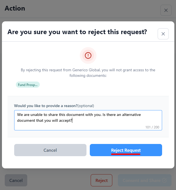Focus the rejection reason text box

pyautogui.click(x=88, y=120)
